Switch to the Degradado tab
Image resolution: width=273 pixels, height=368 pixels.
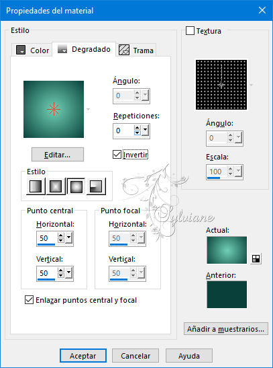tap(85, 49)
